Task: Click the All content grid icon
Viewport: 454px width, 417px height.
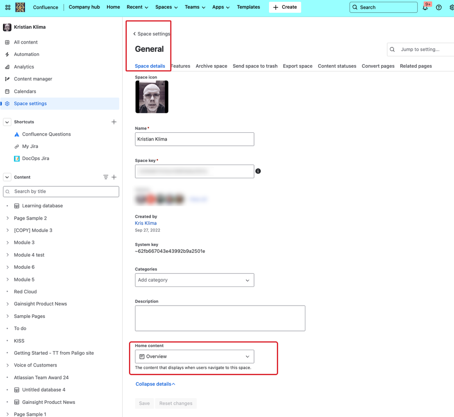Action: click(x=7, y=42)
